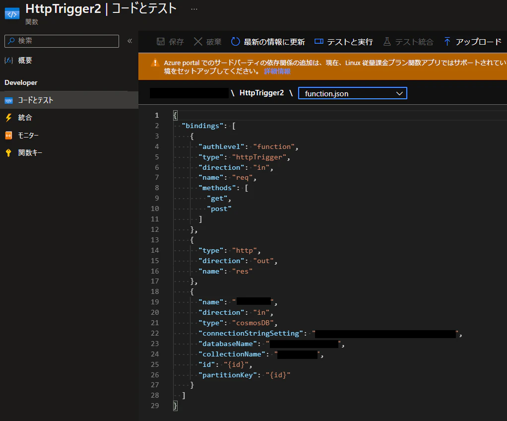The image size is (507, 421).
Task: Click "databaseName" key on line 23
Action: click(x=228, y=344)
